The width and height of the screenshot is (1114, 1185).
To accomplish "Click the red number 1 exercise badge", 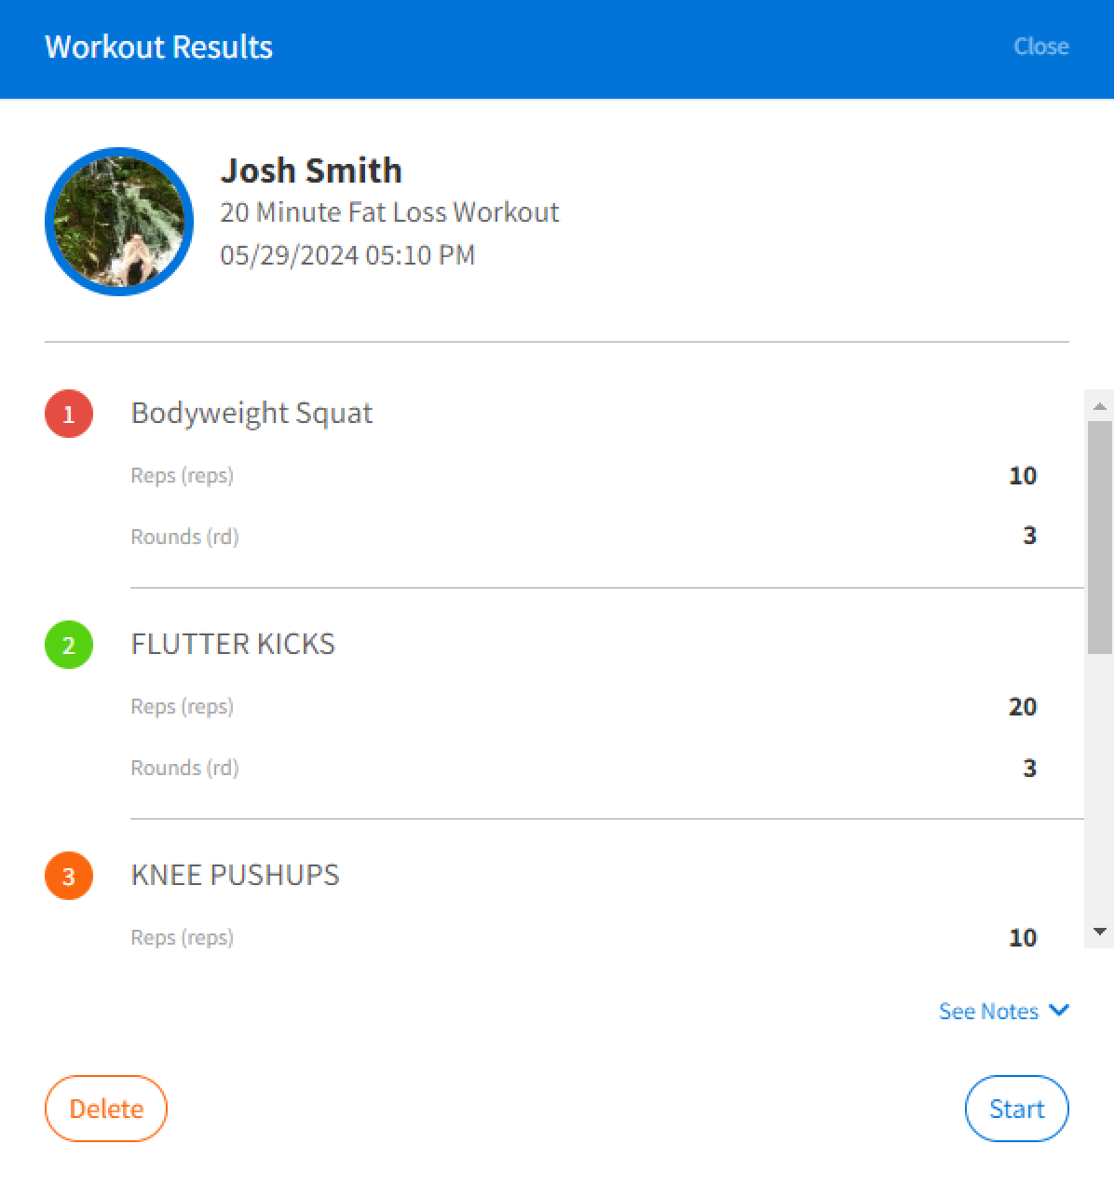I will pos(69,414).
